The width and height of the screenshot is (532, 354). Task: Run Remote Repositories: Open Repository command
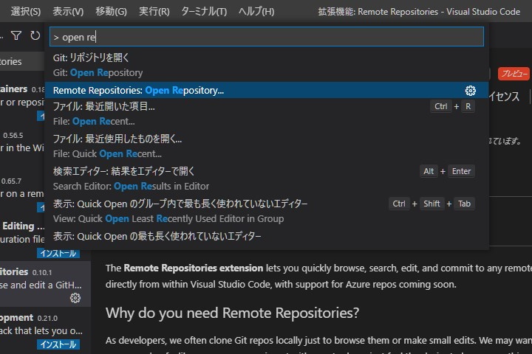(x=267, y=90)
